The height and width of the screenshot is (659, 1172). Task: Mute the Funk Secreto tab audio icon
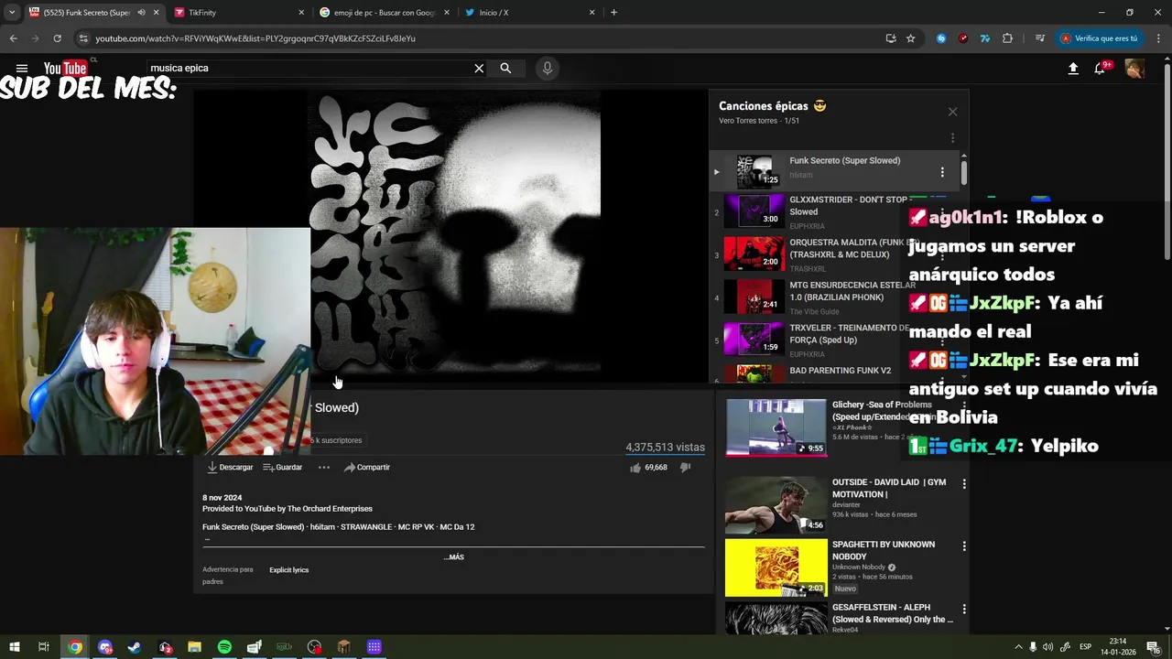tap(141, 13)
